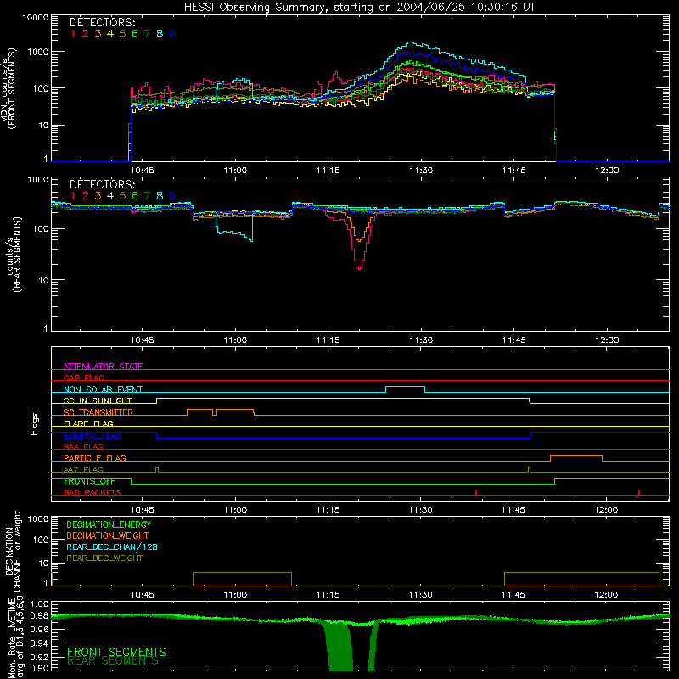
Task: Click the first AAZ_FLAG spike near 10:47
Action: tap(157, 469)
